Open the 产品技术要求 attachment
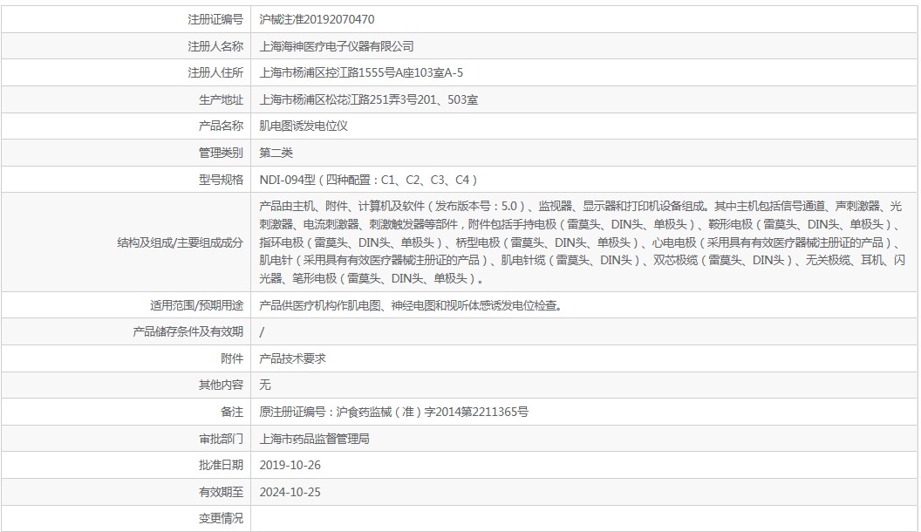The image size is (921, 532). point(292,358)
